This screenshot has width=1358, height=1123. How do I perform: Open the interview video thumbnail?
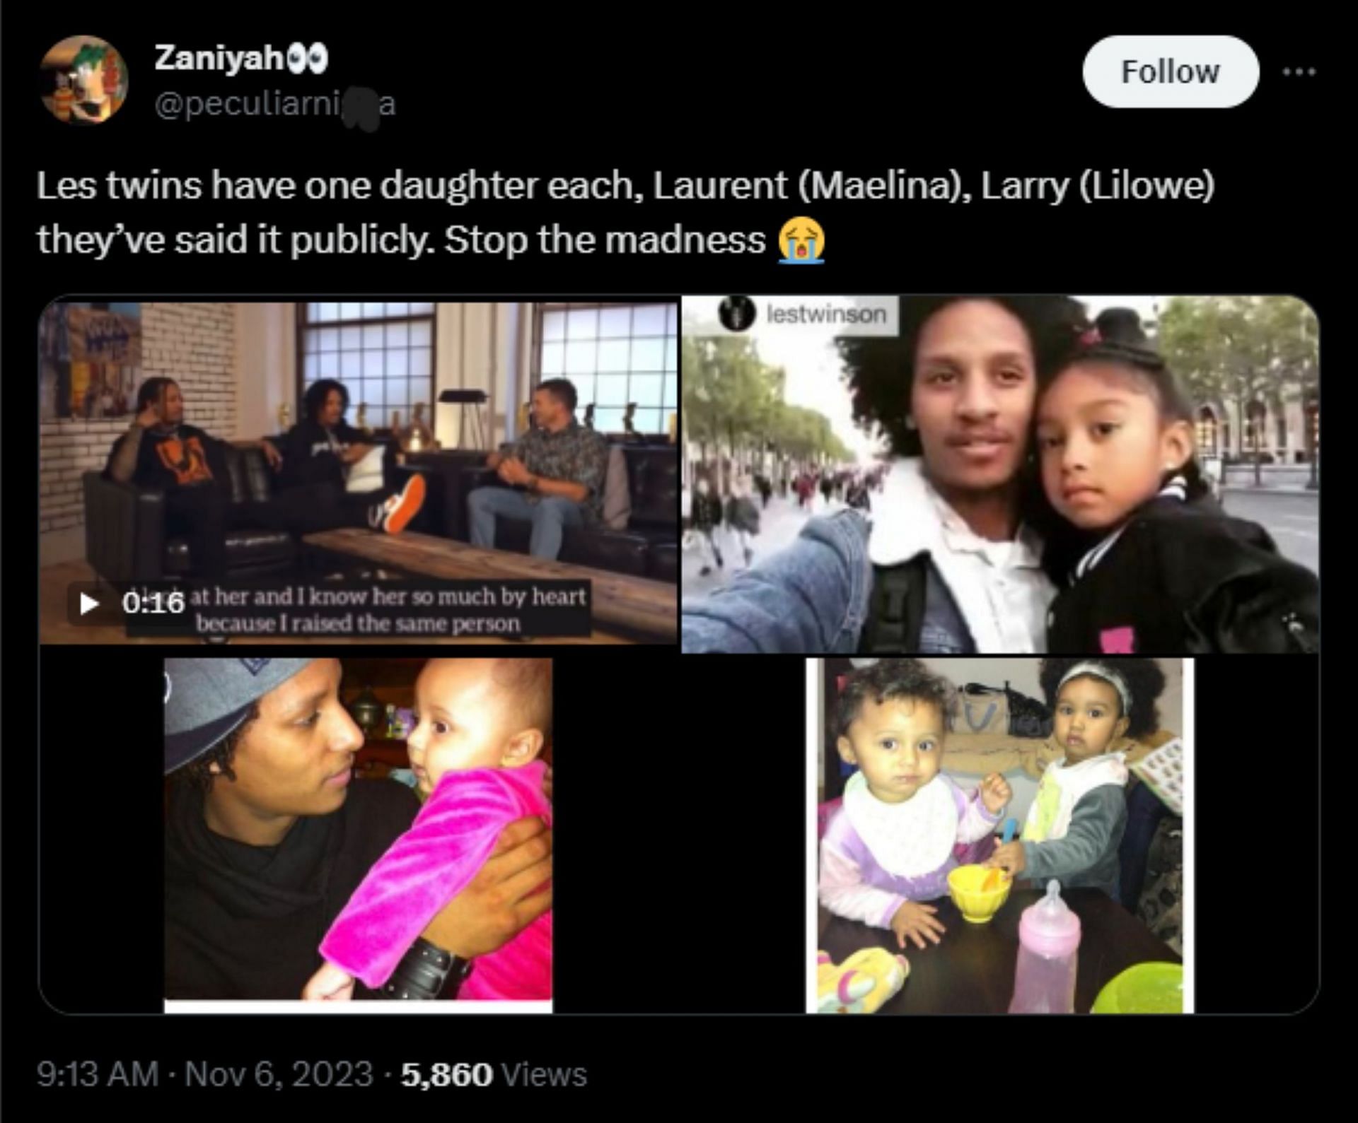click(358, 474)
